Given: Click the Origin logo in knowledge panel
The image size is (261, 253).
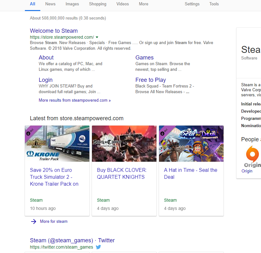Looking at the screenshot, I should tap(252, 156).
